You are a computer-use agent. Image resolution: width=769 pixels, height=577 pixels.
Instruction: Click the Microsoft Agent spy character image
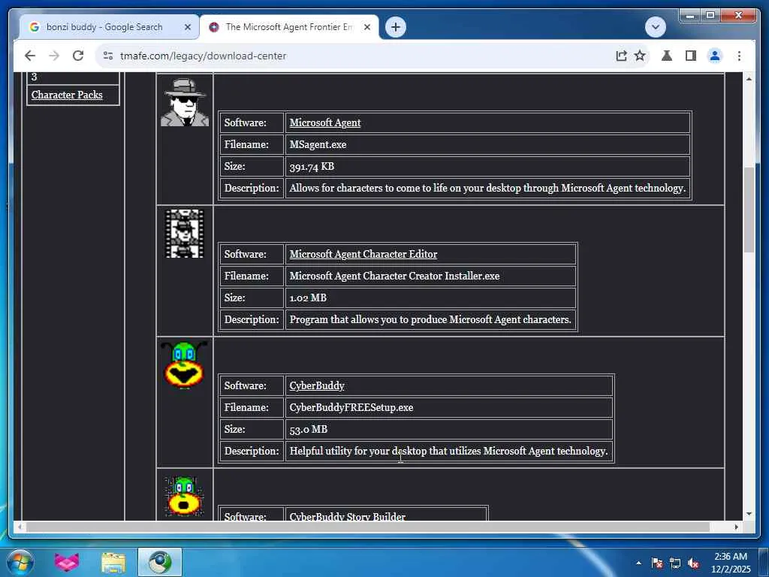(x=185, y=102)
